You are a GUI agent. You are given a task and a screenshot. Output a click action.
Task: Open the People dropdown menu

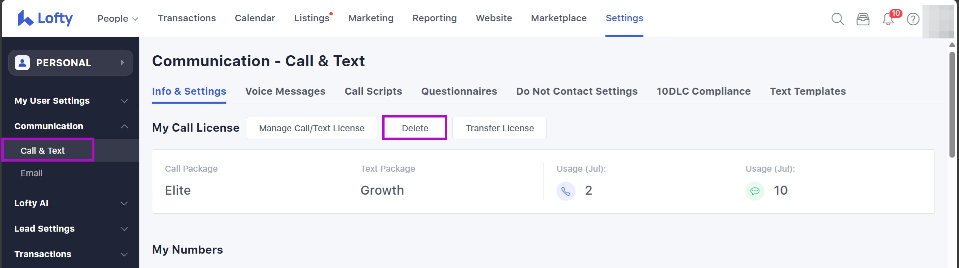click(x=118, y=18)
